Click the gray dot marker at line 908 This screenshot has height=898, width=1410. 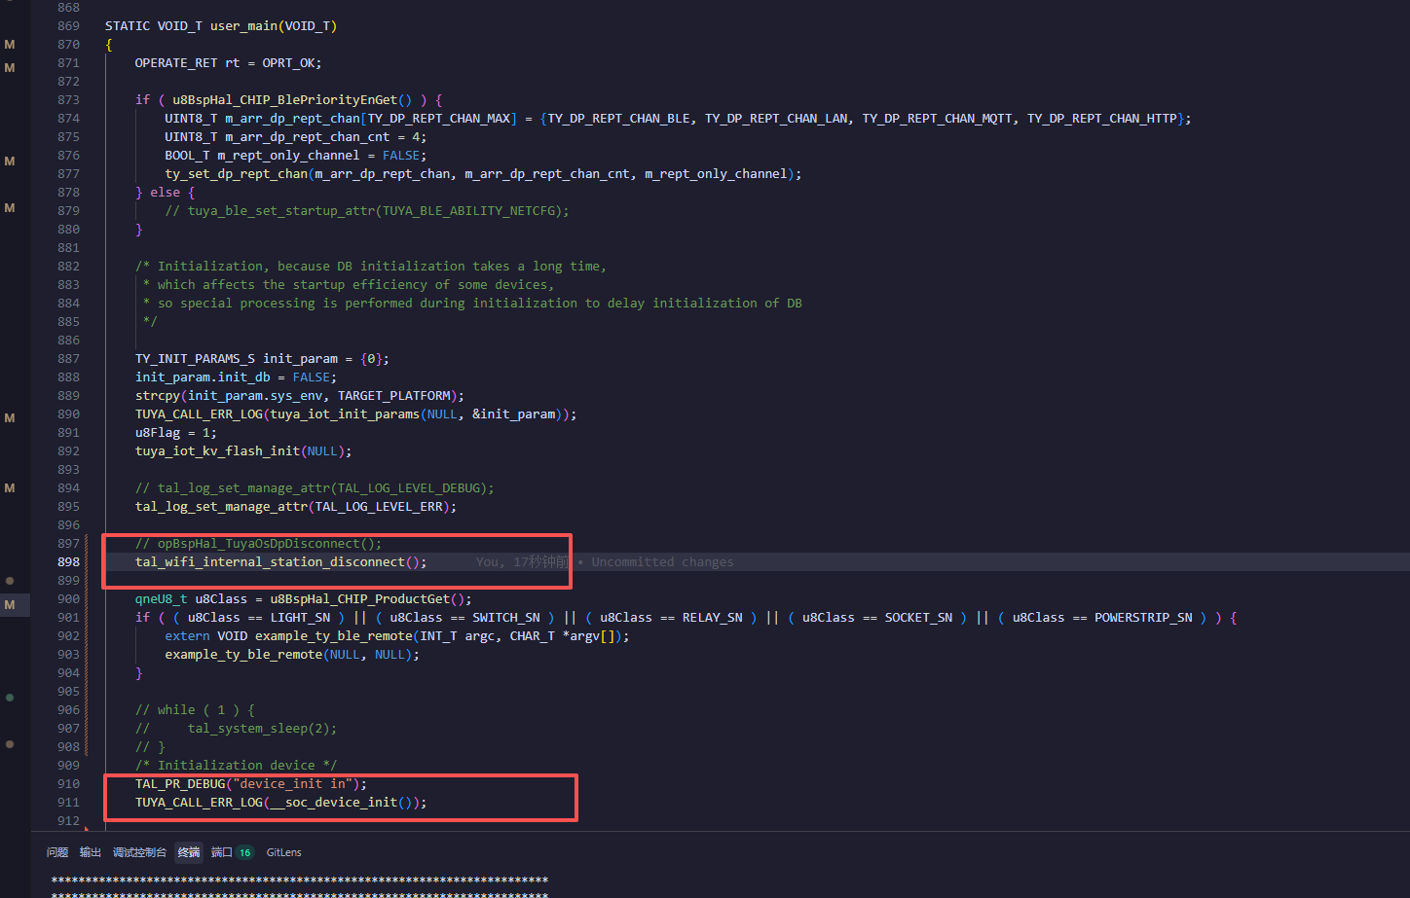pos(10,744)
